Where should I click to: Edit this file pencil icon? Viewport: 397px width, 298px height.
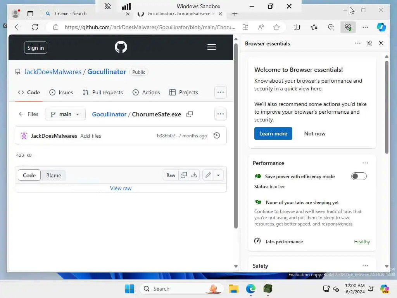pos(208,175)
